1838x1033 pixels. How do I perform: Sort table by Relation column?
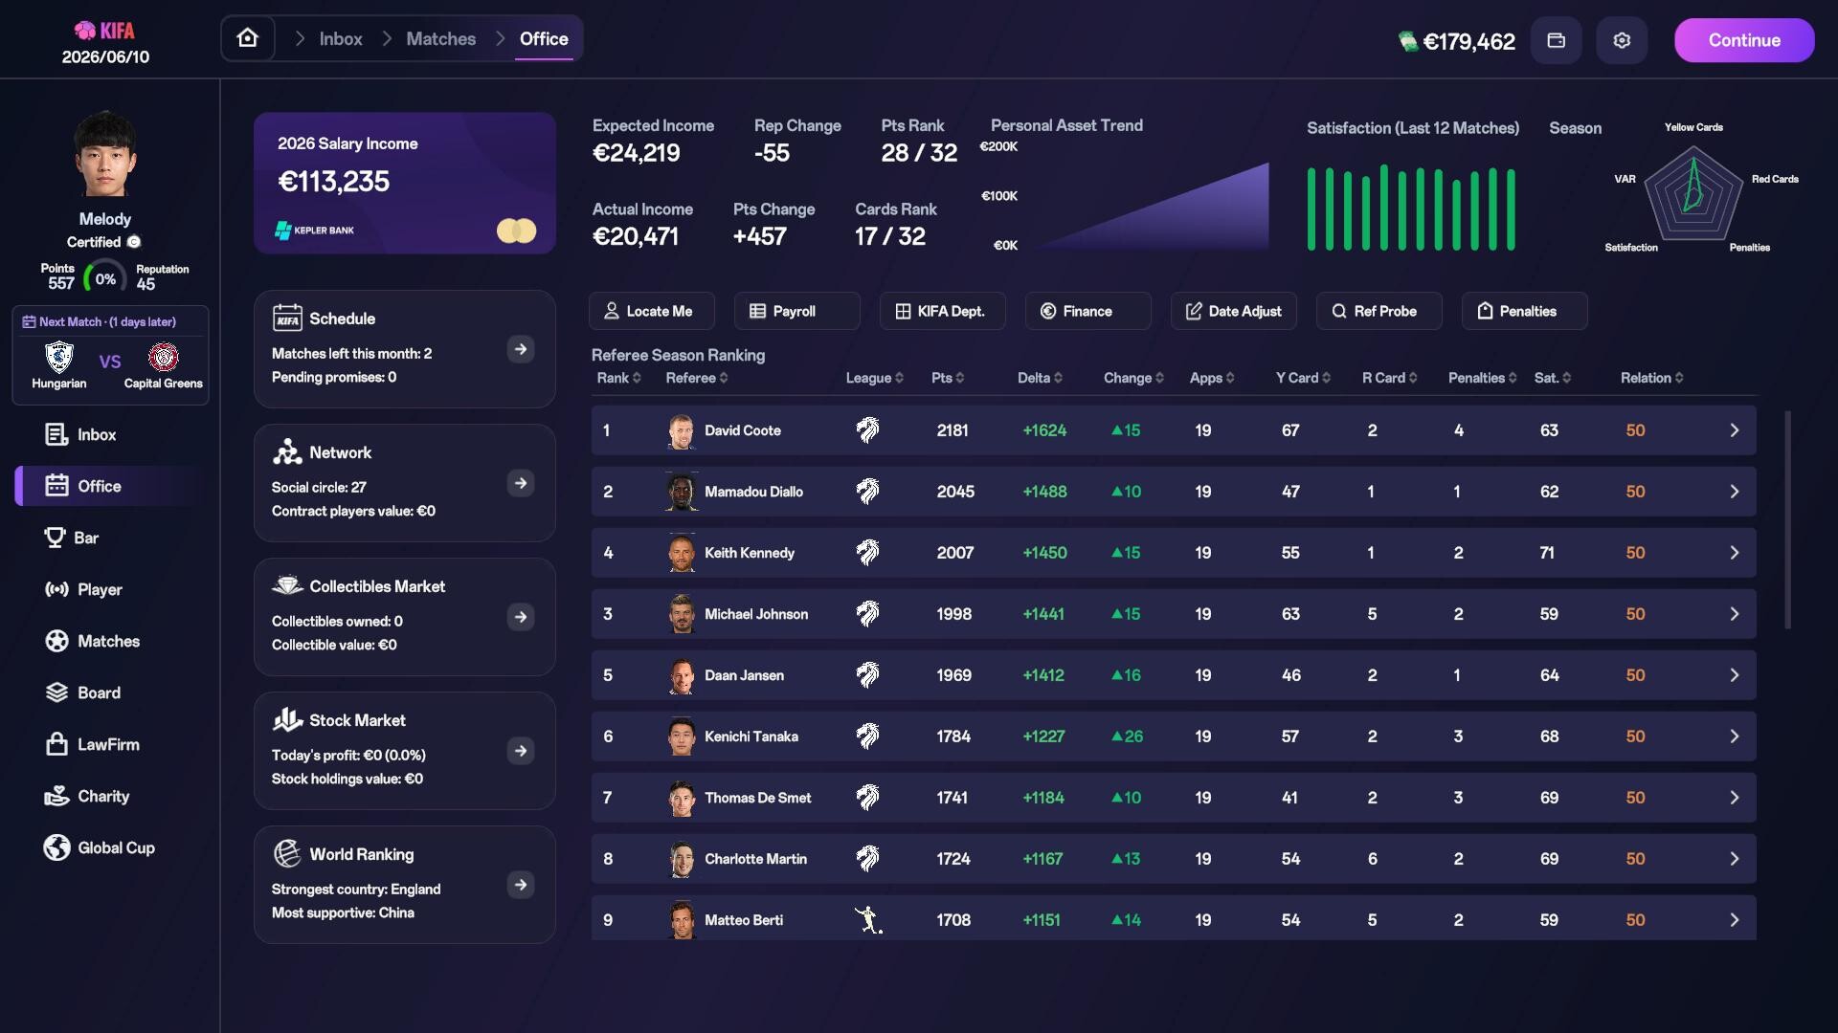tap(1651, 378)
